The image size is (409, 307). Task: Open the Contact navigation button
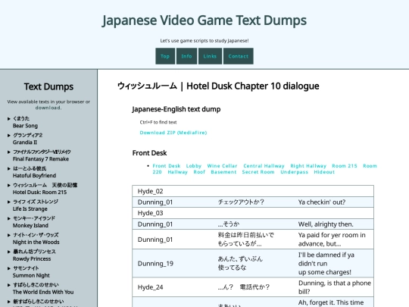pos(238,56)
